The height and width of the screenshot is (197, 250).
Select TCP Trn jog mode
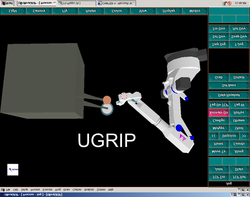219,177
